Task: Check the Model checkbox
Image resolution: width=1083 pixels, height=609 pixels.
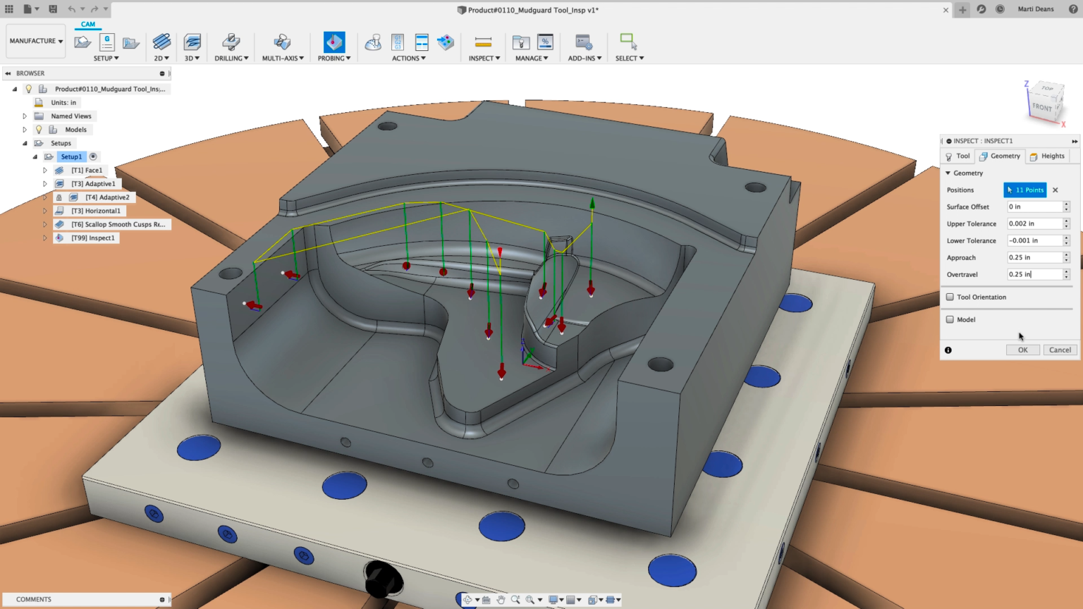Action: [x=950, y=320]
